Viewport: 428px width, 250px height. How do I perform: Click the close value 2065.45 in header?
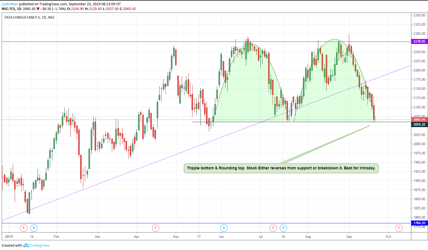click(x=129, y=9)
